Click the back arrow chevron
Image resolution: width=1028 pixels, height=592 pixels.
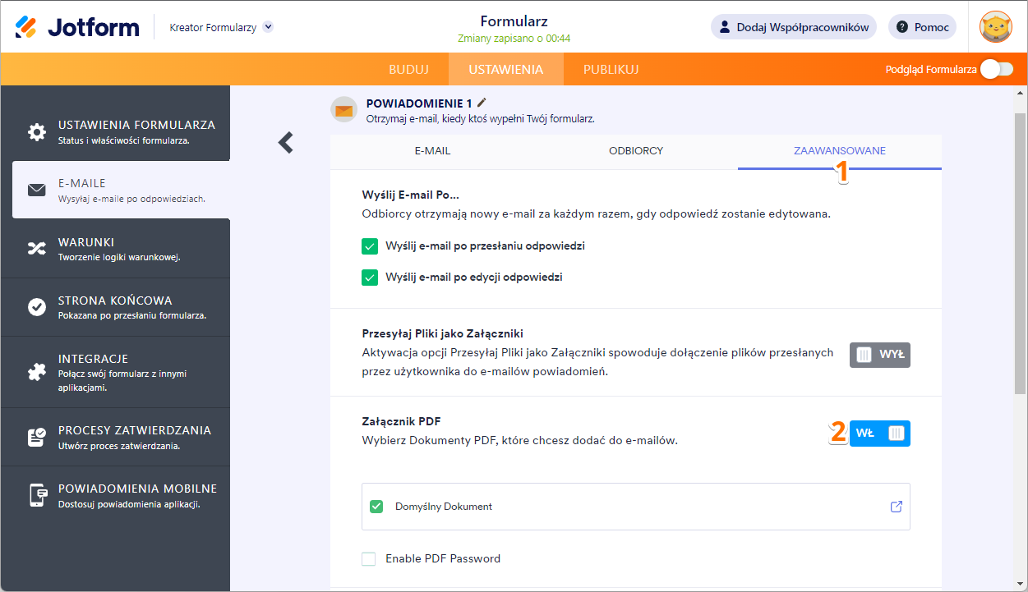point(285,142)
